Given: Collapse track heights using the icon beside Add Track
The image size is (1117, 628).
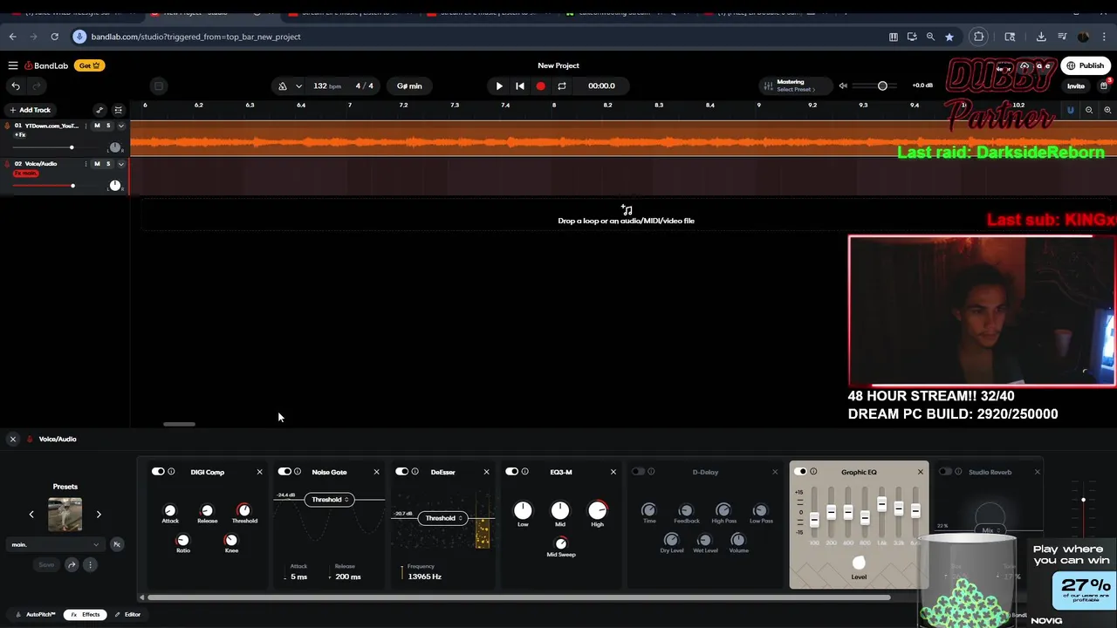Looking at the screenshot, I should tap(119, 110).
